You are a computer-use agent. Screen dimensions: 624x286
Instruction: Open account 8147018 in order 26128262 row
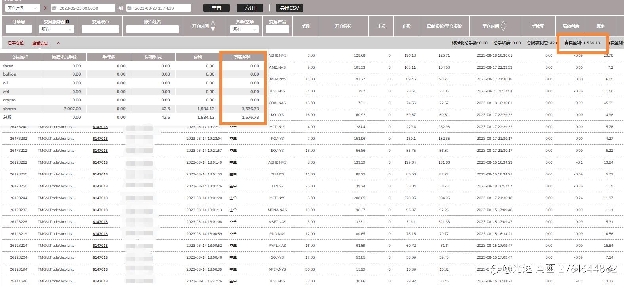point(100,162)
